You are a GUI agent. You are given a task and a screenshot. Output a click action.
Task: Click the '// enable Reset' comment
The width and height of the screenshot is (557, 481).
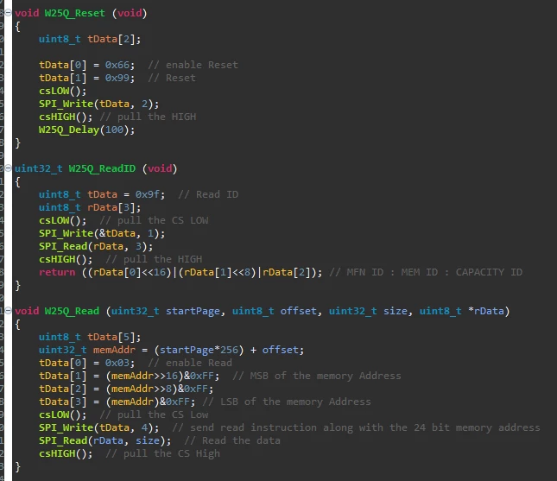point(193,65)
